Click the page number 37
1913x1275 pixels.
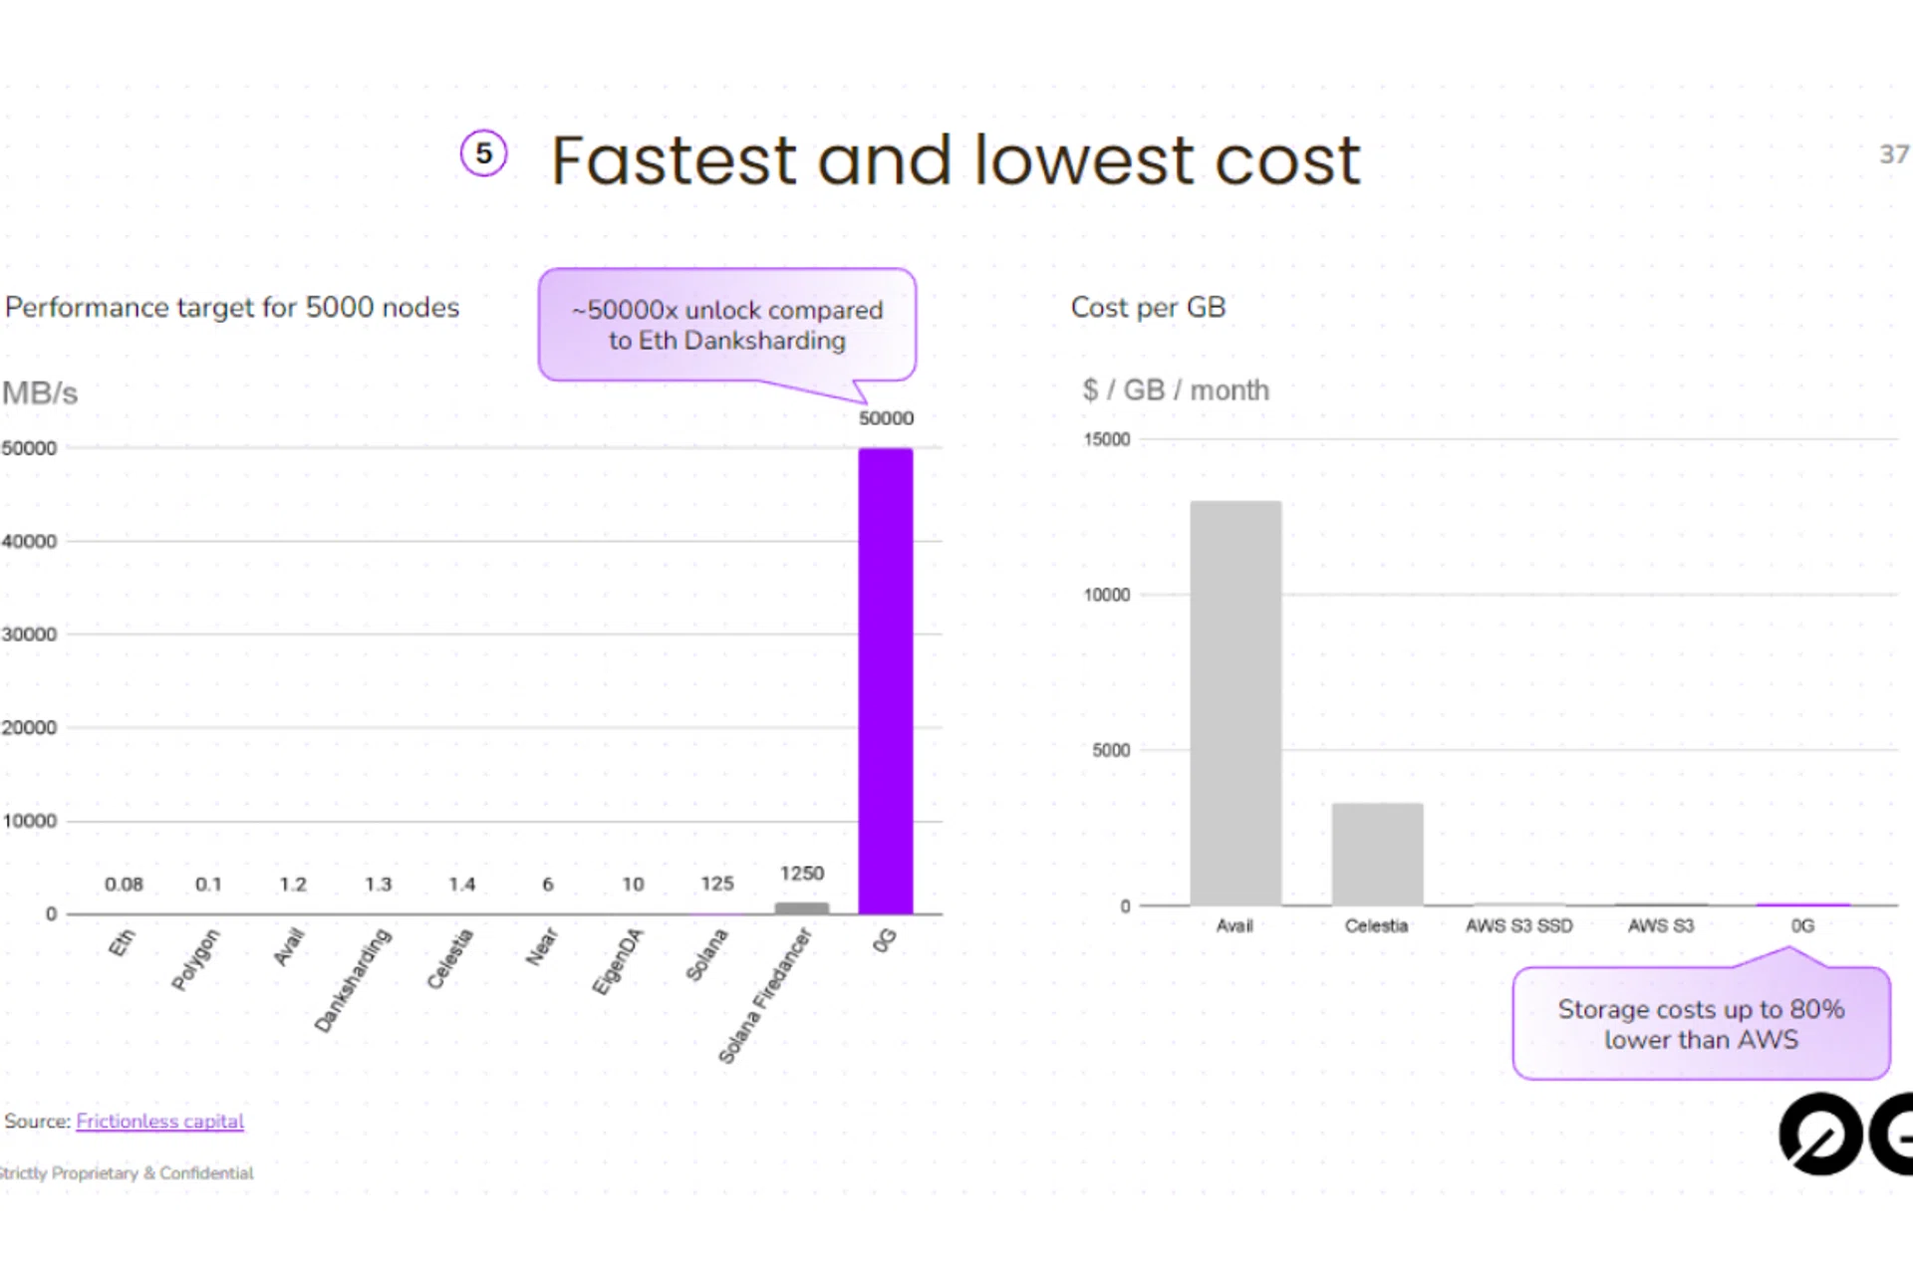coord(1893,154)
